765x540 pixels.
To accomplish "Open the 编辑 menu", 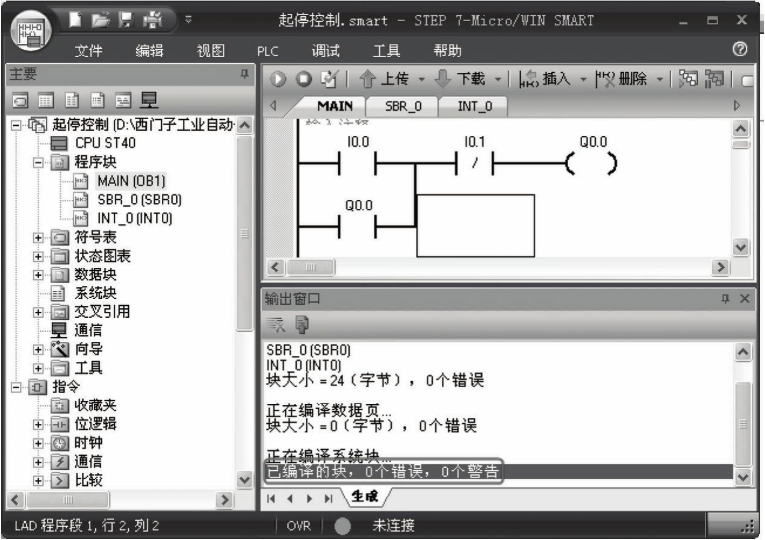I will 151,52.
